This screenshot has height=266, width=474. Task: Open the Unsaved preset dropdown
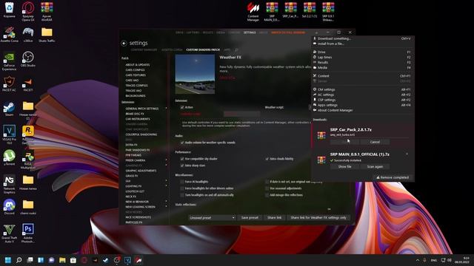click(x=212, y=217)
